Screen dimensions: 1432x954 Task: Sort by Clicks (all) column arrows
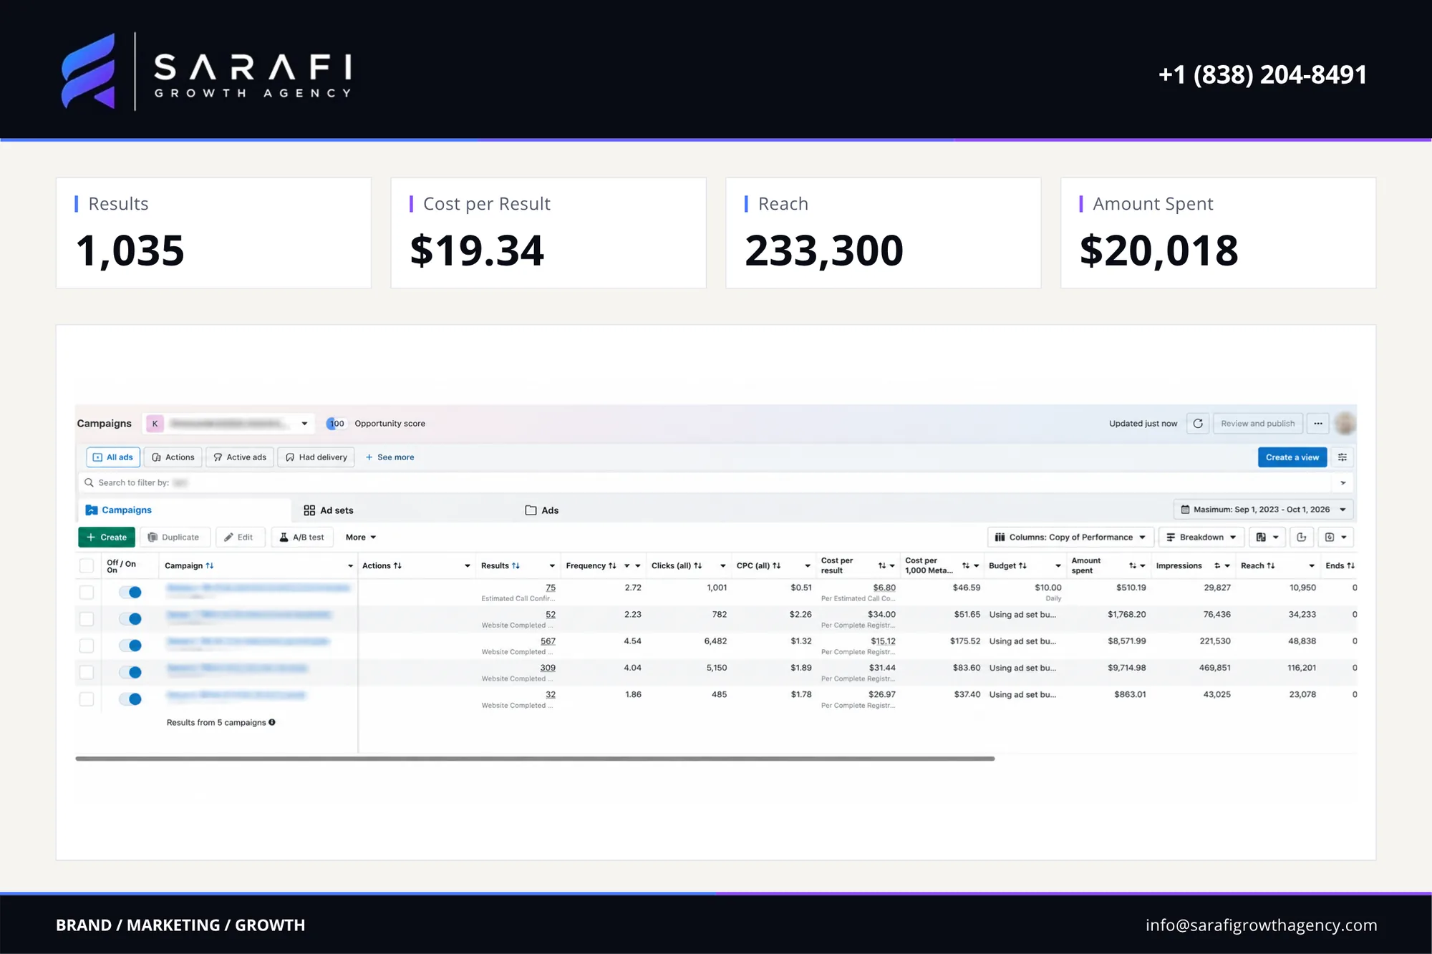[698, 565]
